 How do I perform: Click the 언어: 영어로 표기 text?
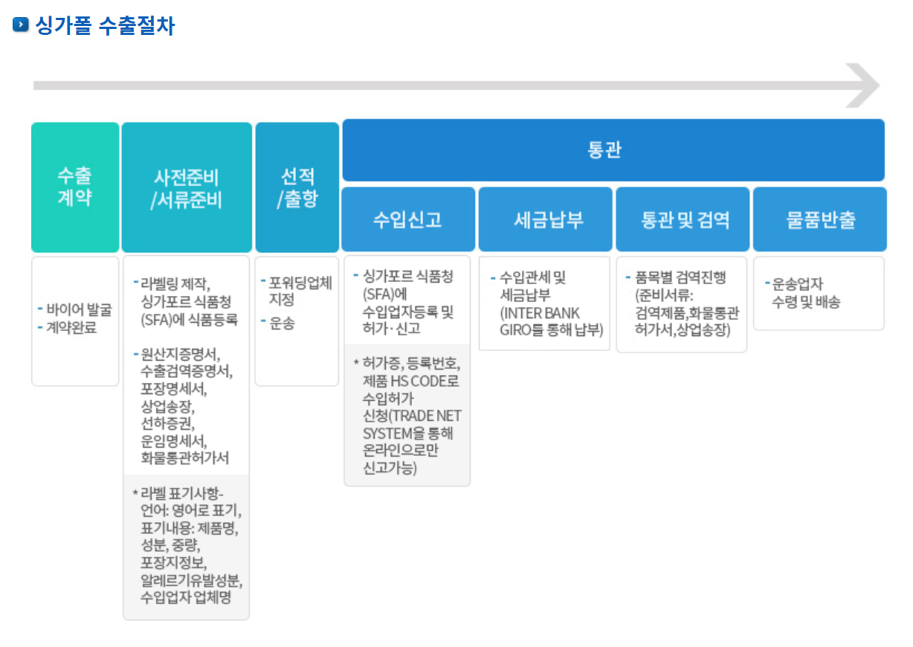(x=191, y=512)
